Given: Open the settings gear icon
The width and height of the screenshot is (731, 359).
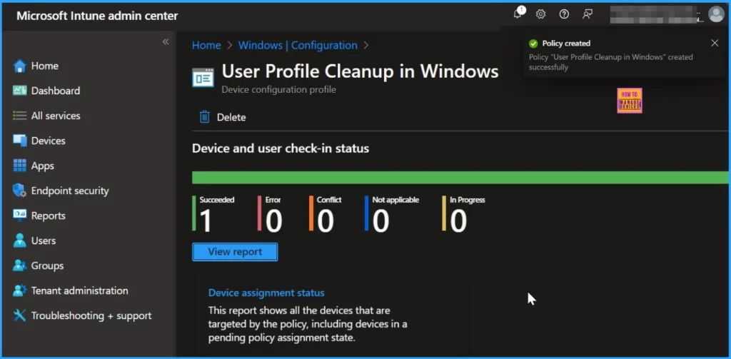Looking at the screenshot, I should [541, 14].
